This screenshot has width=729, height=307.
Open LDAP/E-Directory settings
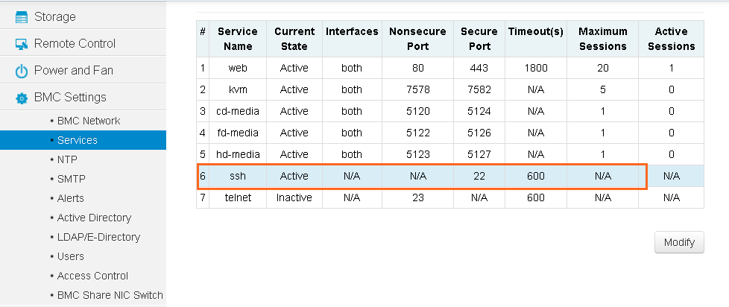click(98, 237)
